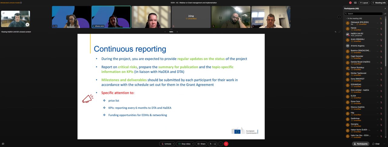Open the audio options arrow beside Unmute

point(174,144)
